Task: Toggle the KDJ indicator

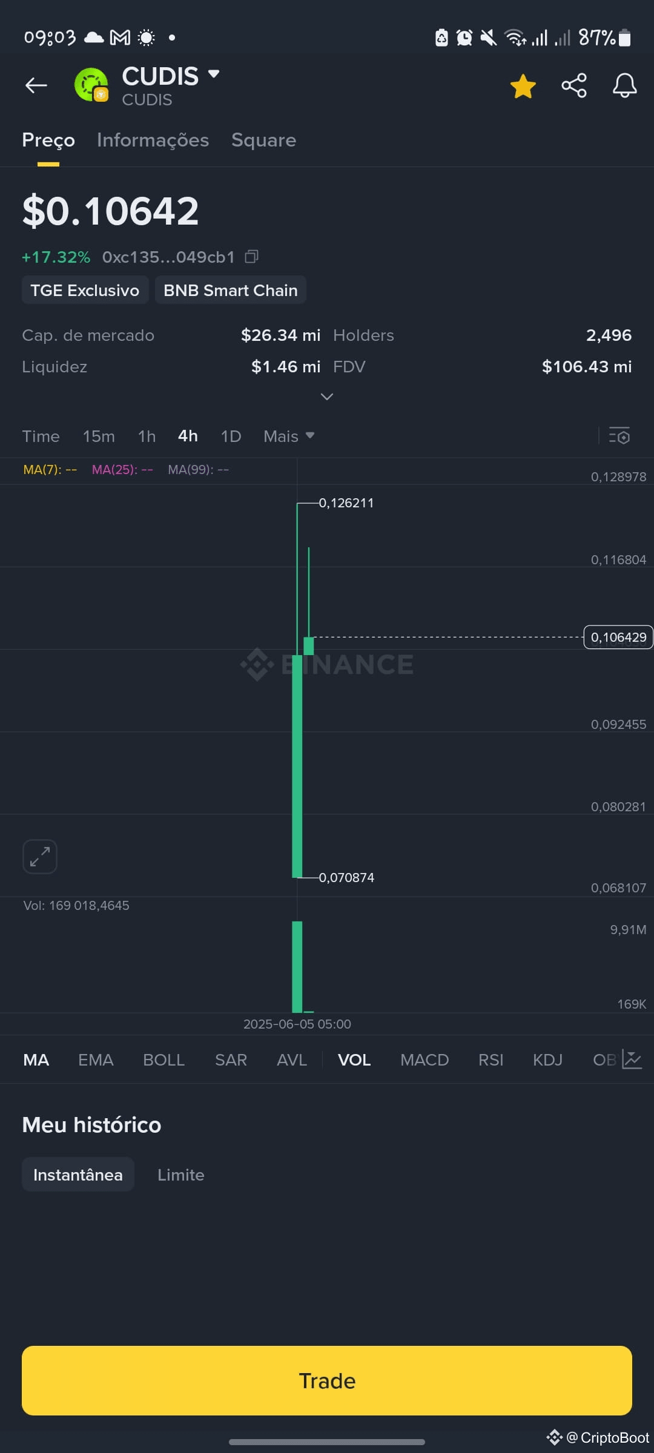Action: pyautogui.click(x=547, y=1059)
